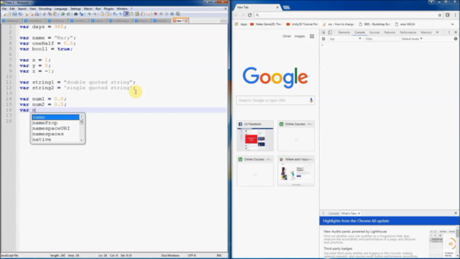Close the DevTools panel
Image resolution: width=460 pixels, height=259 pixels.
point(456,32)
